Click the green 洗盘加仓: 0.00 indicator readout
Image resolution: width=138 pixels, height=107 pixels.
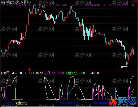[x=75, y=73]
